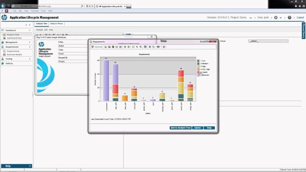Click the copy graph to clipboard icon
The height and width of the screenshot is (172, 306).
[154, 47]
